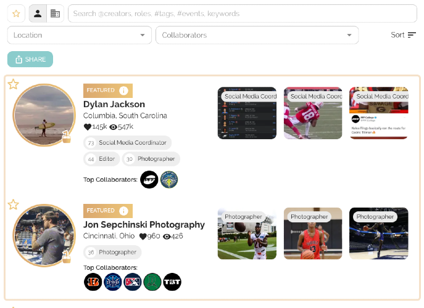Click the creators search field
Screen dimensions: 424x308
coord(243,14)
